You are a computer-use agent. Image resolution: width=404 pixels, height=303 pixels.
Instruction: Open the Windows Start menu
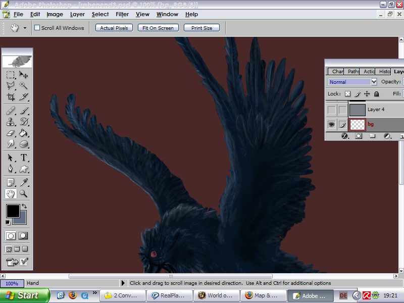tap(25, 295)
